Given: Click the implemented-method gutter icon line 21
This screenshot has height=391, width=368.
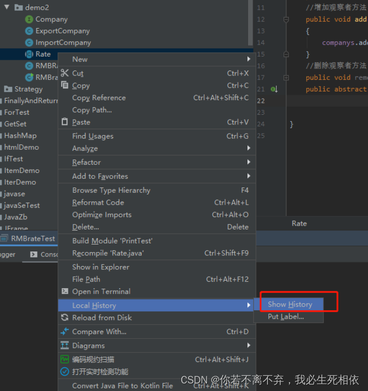Looking at the screenshot, I should 274,89.
